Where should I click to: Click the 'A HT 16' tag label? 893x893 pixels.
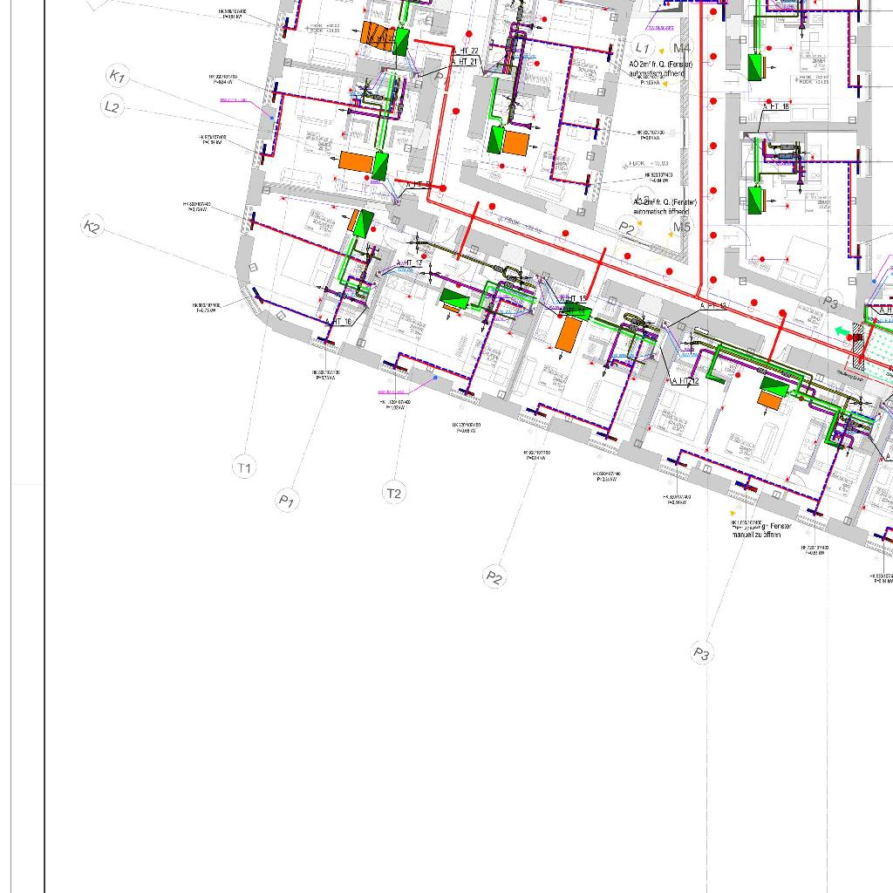tap(338, 322)
